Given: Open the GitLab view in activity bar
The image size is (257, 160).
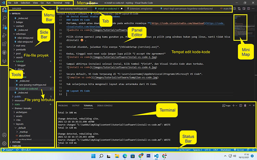Looking at the screenshot, I should click(4, 61).
